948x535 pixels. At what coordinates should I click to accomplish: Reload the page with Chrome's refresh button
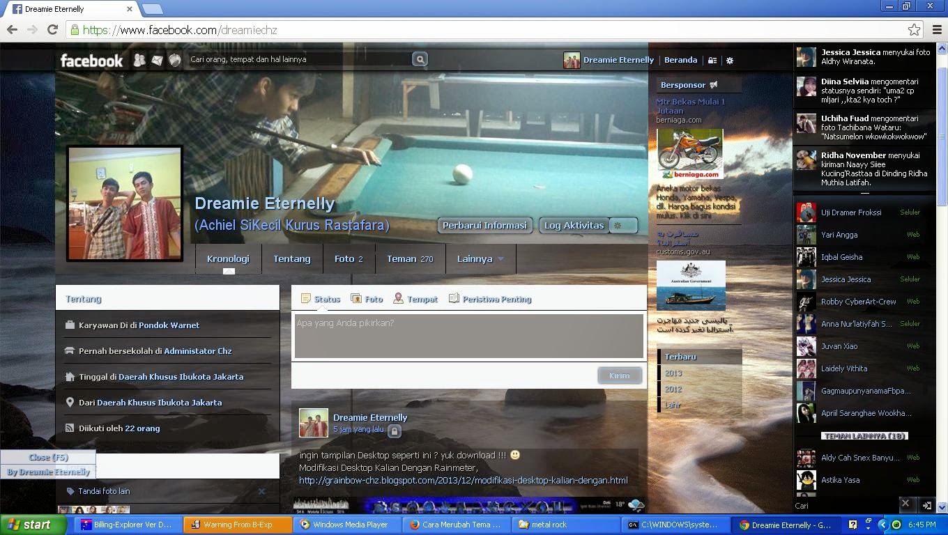click(x=52, y=30)
